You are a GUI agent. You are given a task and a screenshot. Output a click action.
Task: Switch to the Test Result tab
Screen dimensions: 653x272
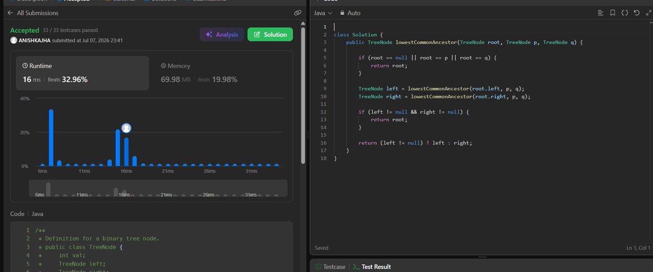pos(371,267)
